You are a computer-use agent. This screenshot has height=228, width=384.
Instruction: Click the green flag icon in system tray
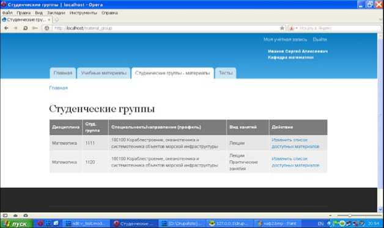coord(336,223)
